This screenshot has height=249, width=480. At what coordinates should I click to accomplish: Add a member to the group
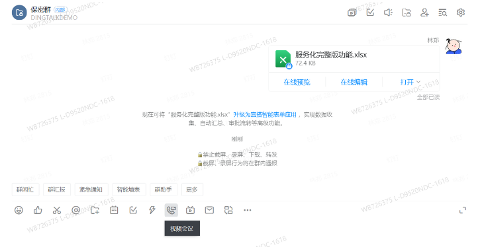point(424,13)
